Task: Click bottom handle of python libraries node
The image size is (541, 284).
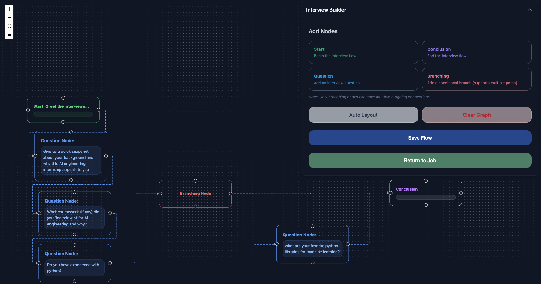Action: (x=313, y=262)
